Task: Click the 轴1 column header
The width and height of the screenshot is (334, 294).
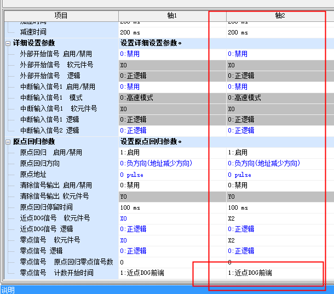Action: pyautogui.click(x=172, y=16)
